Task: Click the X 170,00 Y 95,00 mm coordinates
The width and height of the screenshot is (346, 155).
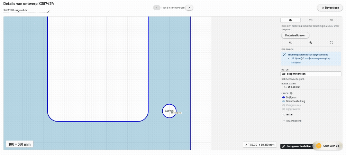Action: coord(260,145)
